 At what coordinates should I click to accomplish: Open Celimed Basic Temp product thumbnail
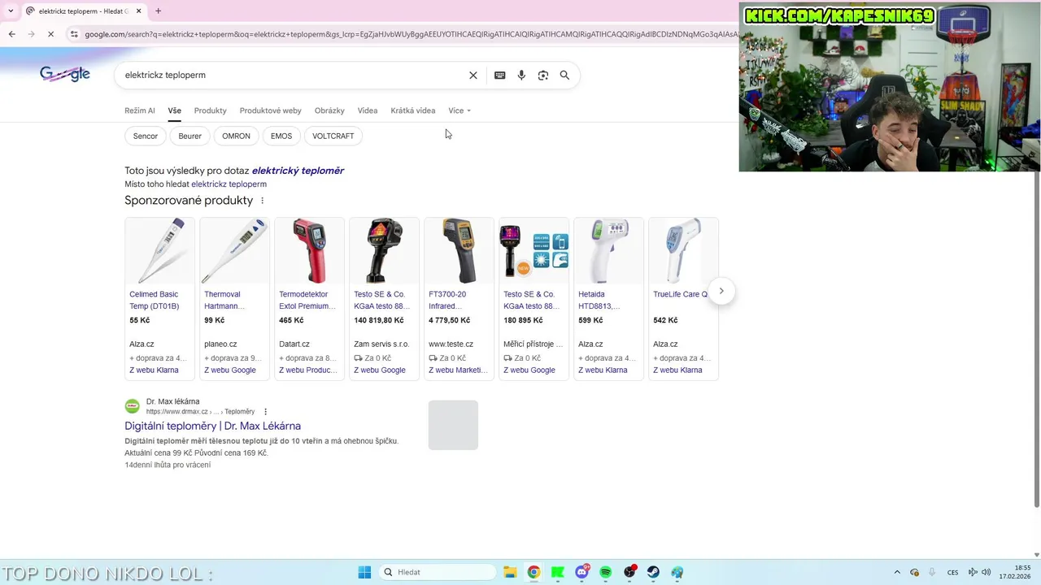click(x=159, y=251)
